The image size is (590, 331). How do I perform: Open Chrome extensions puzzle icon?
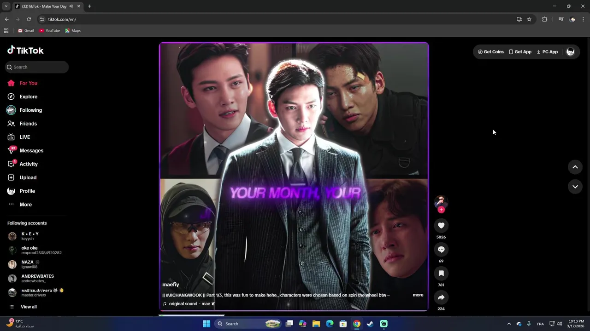[x=544, y=19]
